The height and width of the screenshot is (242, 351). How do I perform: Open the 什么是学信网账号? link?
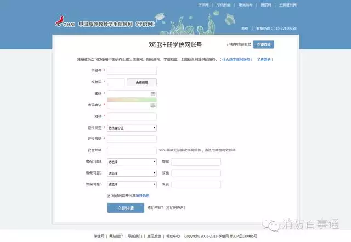point(237,60)
